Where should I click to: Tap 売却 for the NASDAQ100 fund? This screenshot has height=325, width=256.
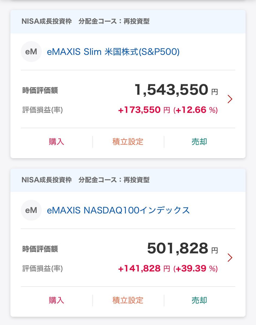(199, 300)
